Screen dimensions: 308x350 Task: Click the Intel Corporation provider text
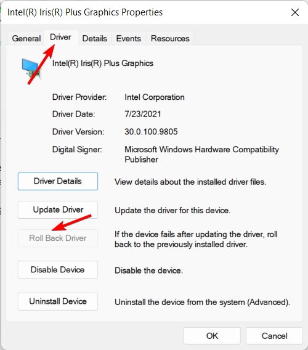tap(155, 97)
